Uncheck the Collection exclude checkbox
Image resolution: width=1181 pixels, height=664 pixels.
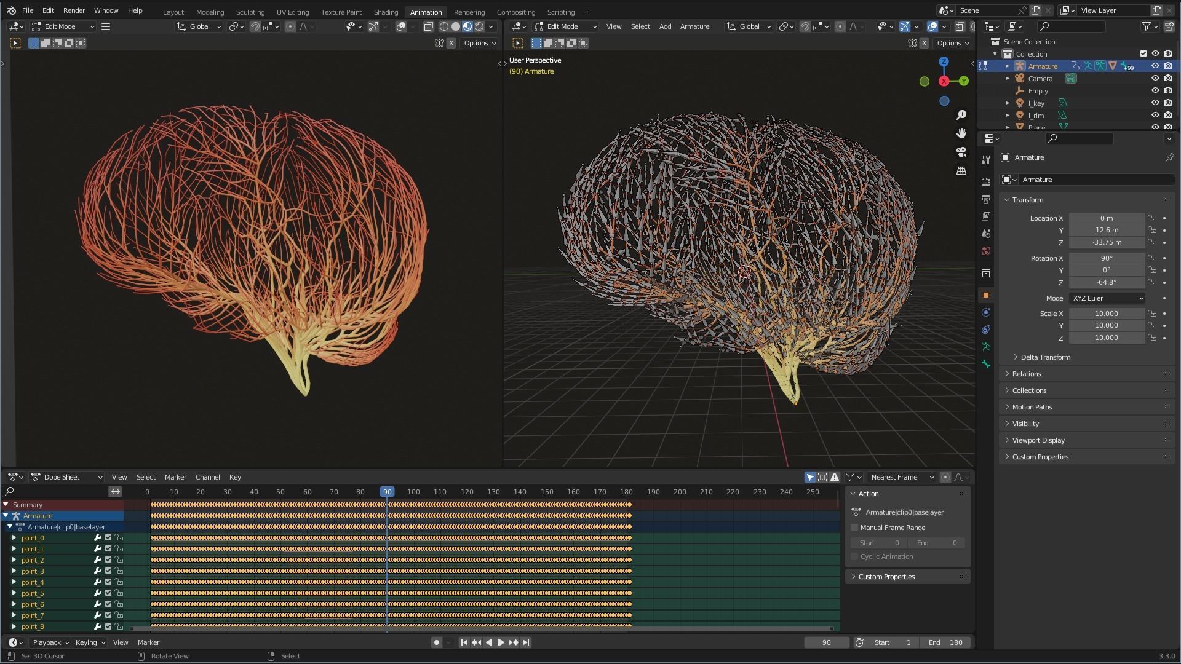[x=1143, y=54]
